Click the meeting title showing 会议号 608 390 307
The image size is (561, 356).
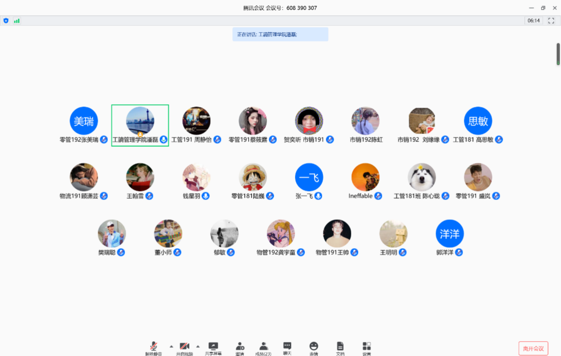click(x=280, y=8)
